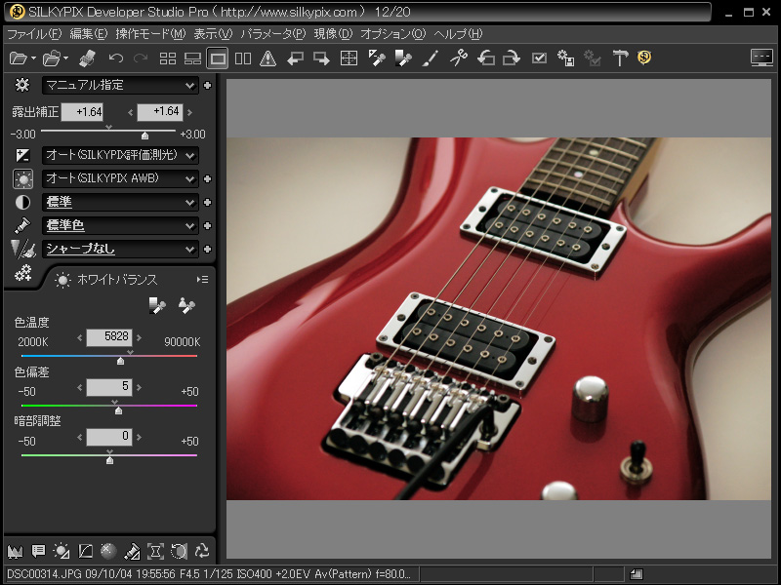This screenshot has width=781, height=585.
Task: Click the exposure adjustment sun icon
Action: click(x=61, y=551)
